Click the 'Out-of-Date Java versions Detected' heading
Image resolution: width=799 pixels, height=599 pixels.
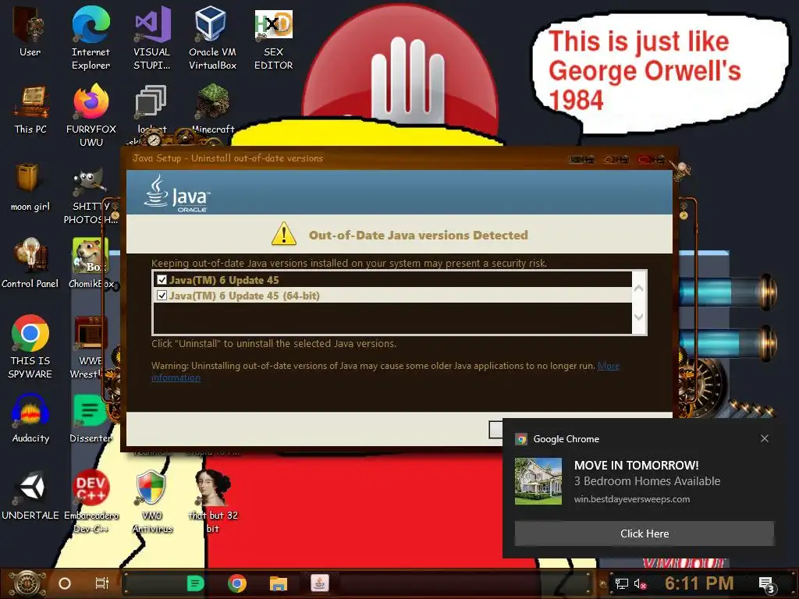418,235
